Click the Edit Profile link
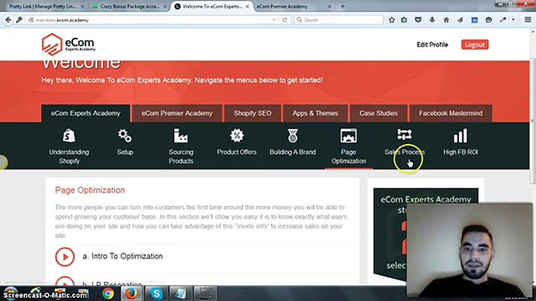 click(x=432, y=45)
